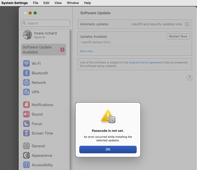Click the orange minimize window button

coord(30,13)
